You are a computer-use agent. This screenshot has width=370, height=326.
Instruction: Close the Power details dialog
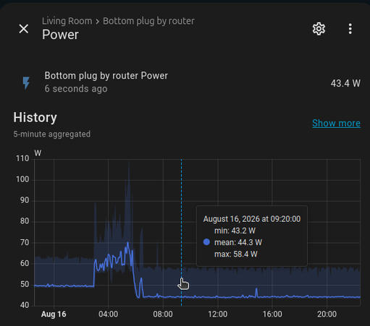click(24, 29)
